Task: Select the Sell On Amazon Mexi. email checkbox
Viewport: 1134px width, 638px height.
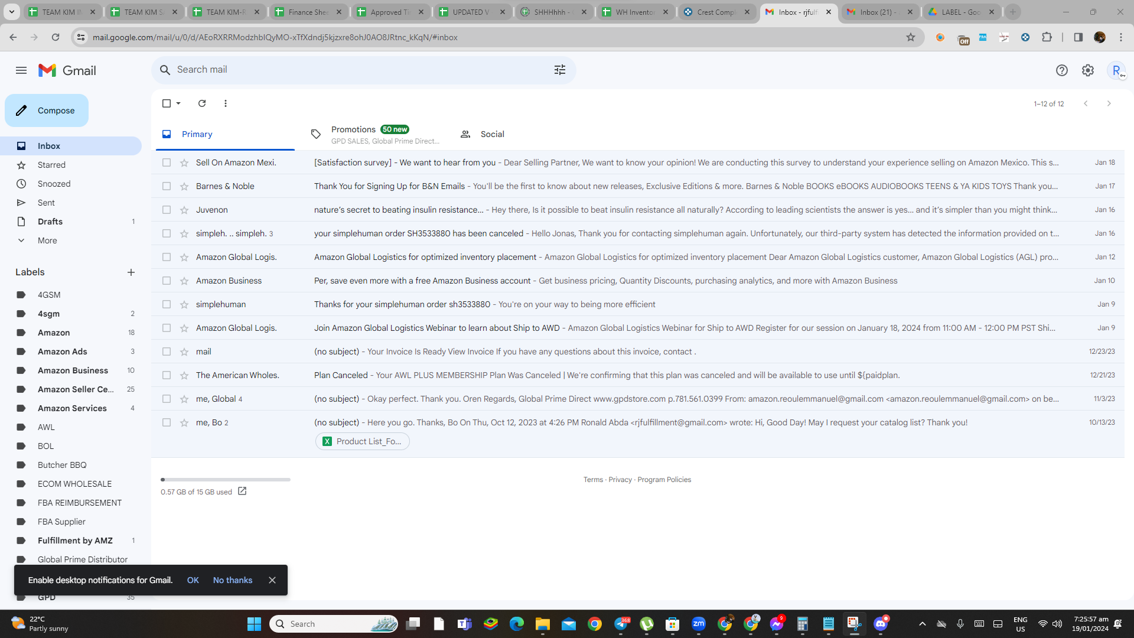Action: point(167,162)
